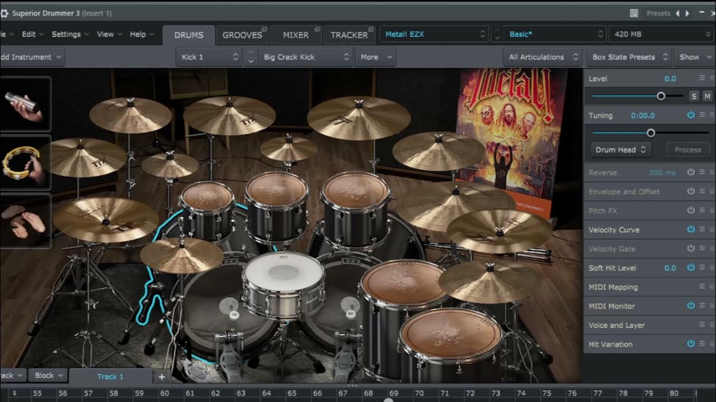Switch to the DRUMS tab
716x402 pixels.
click(189, 35)
